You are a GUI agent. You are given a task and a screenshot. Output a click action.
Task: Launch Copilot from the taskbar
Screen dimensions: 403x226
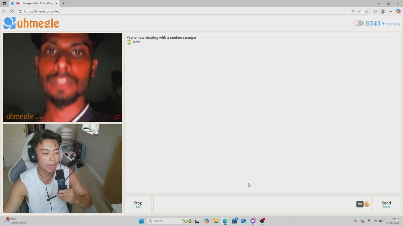pos(207,221)
